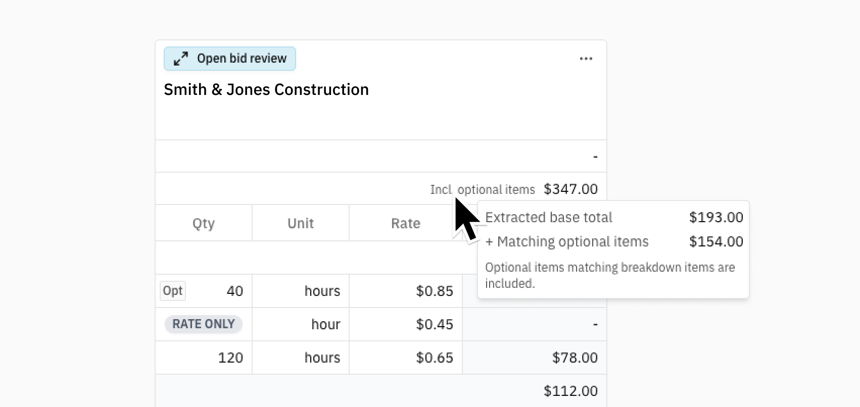Expand the Matching optional items line
This screenshot has height=407, width=860.
(x=566, y=241)
